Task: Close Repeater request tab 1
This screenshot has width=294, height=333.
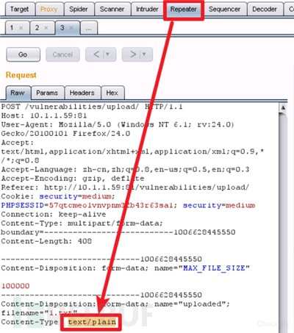Action: tap(21, 28)
